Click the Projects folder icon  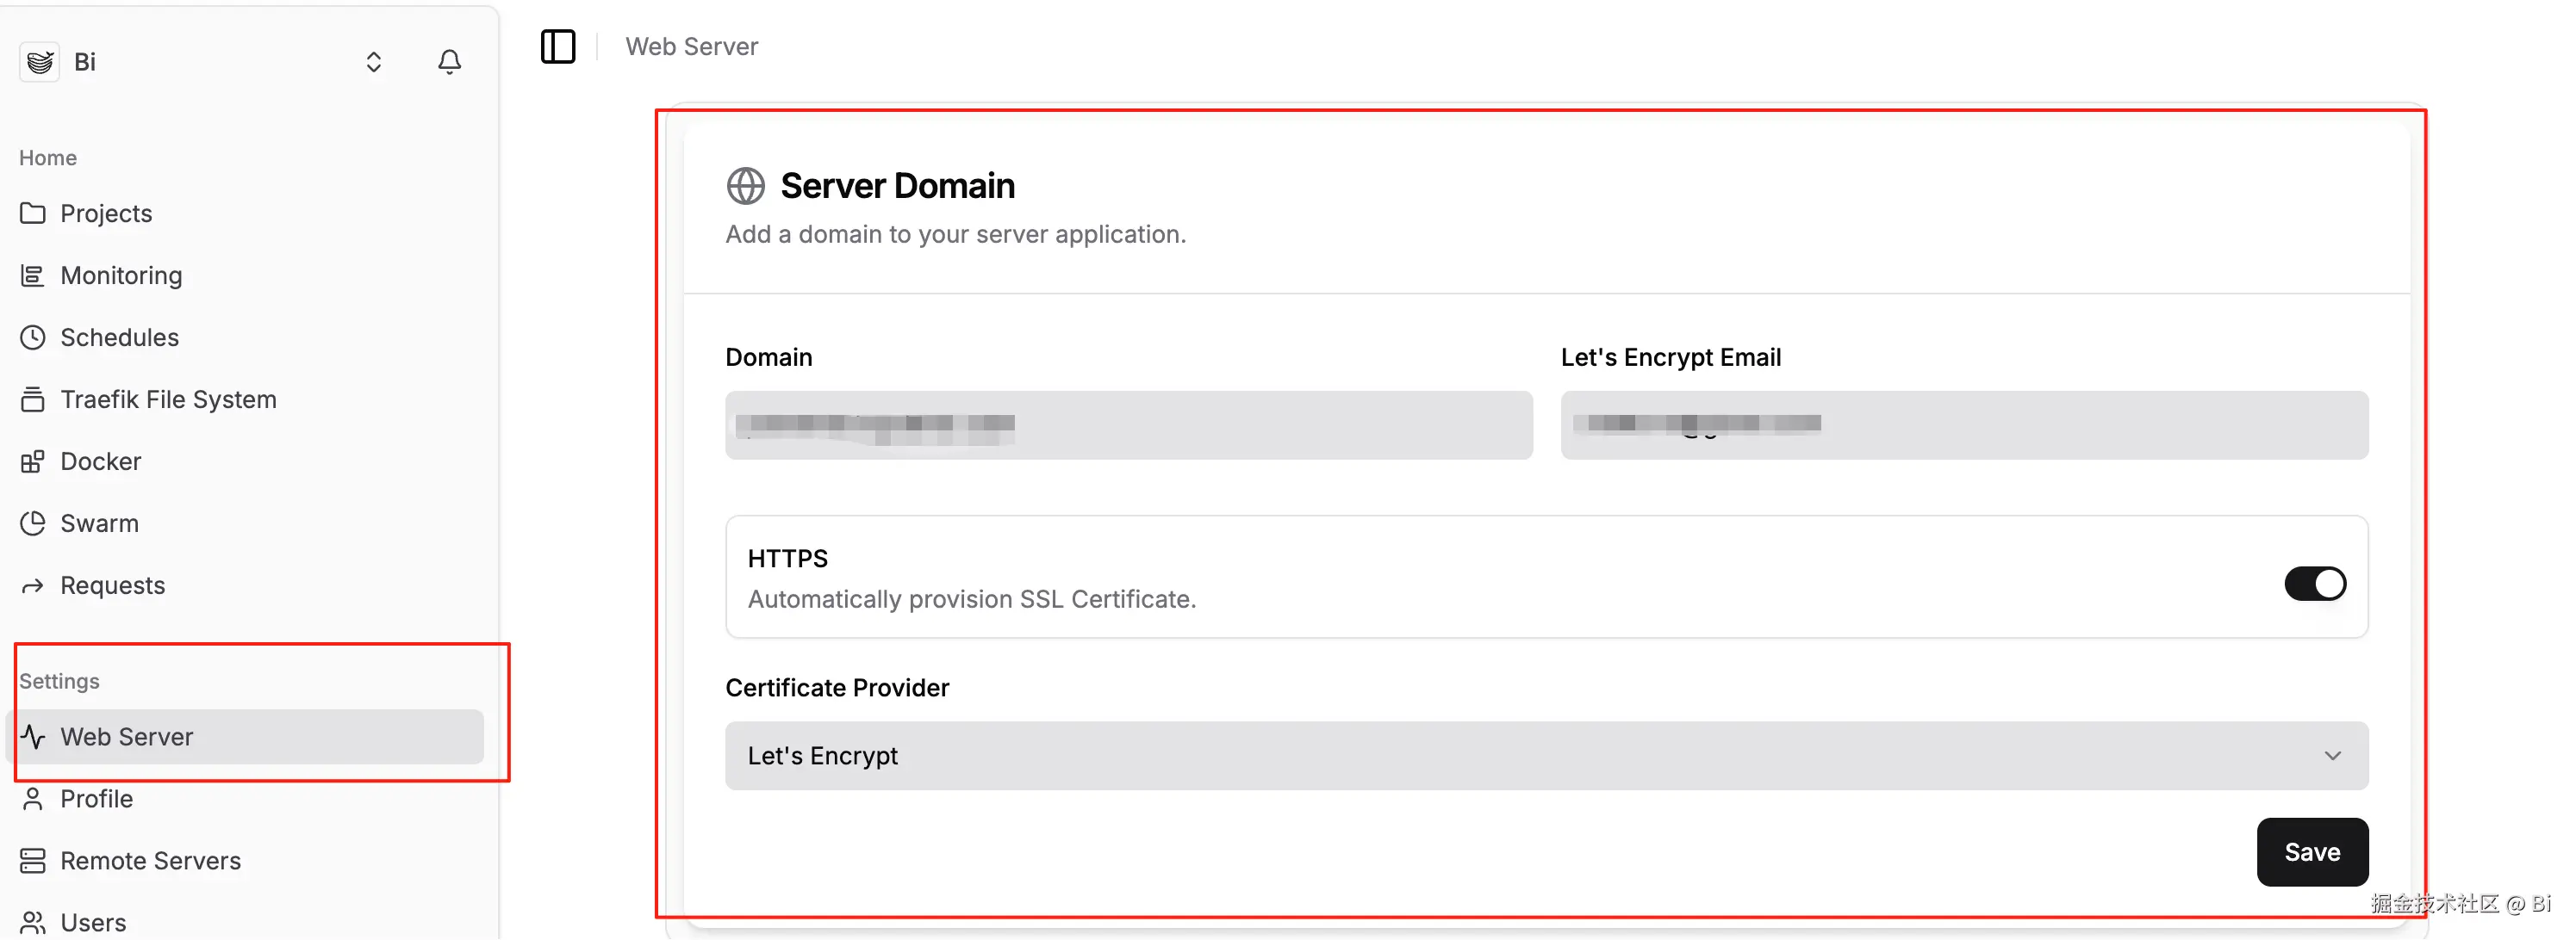33,213
